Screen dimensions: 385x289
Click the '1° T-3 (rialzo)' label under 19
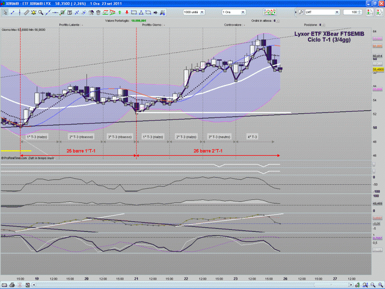pyautogui.click(x=37, y=137)
